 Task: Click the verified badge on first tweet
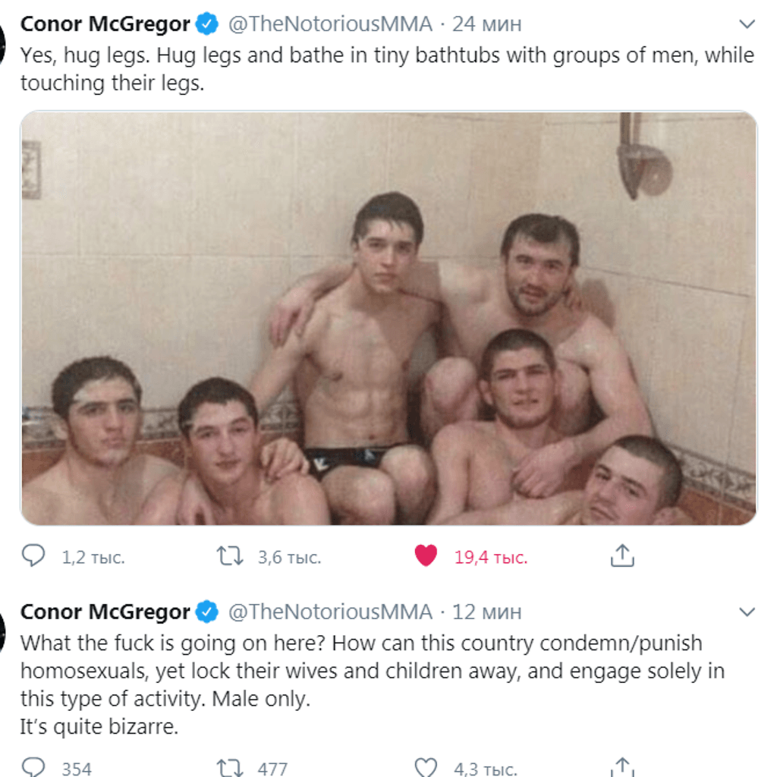206,24
